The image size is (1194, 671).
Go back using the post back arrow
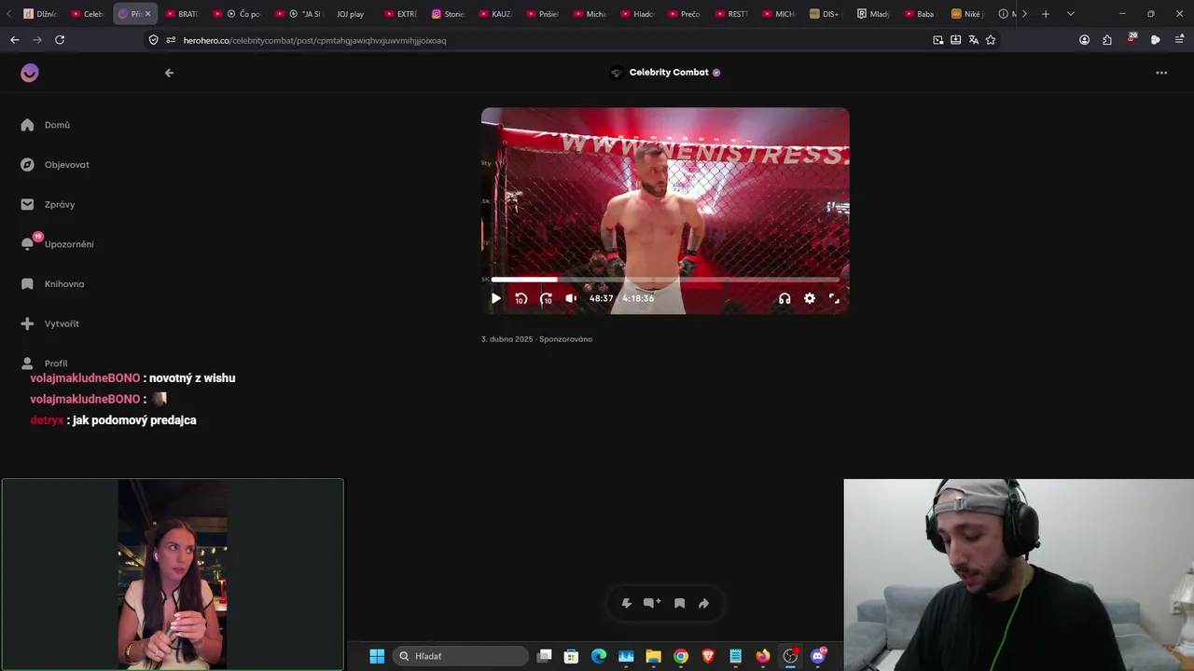169,73
